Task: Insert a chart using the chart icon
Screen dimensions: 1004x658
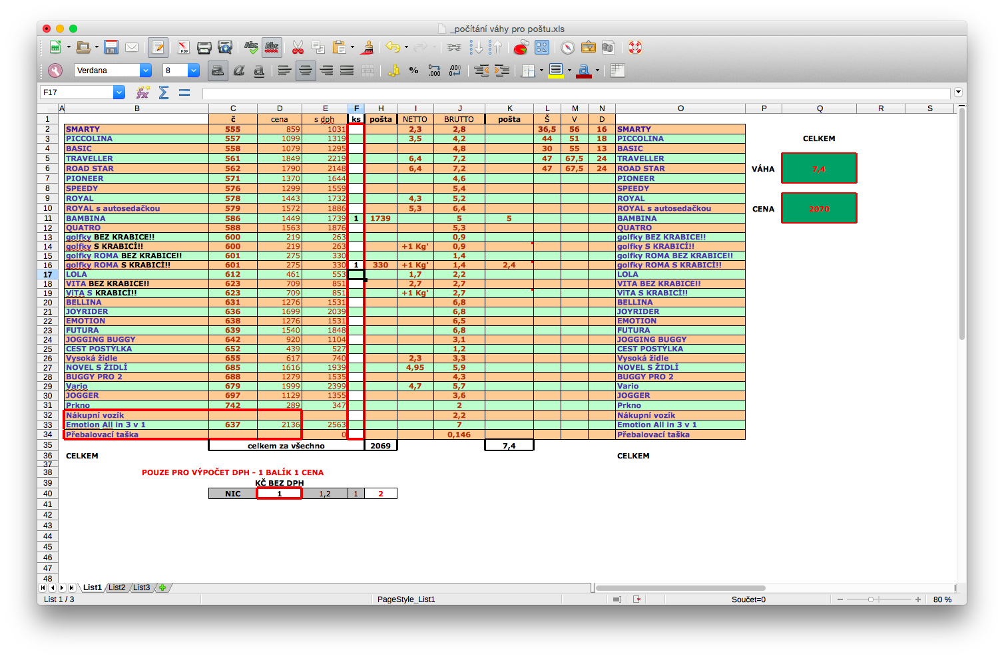Action: 521,47
